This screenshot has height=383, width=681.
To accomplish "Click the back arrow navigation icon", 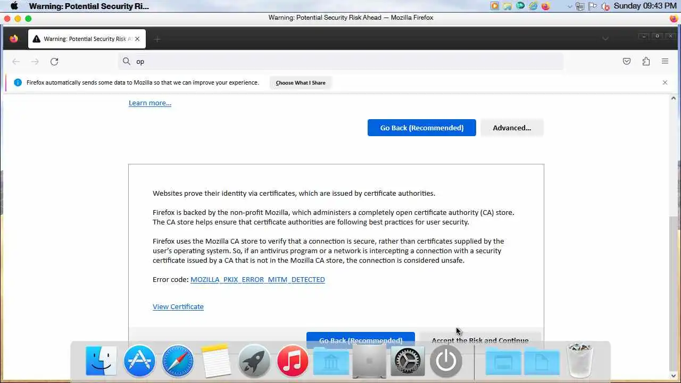I will (x=16, y=62).
